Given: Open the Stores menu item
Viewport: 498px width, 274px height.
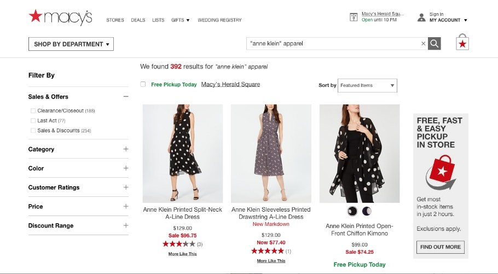Looking at the screenshot, I should point(115,20).
